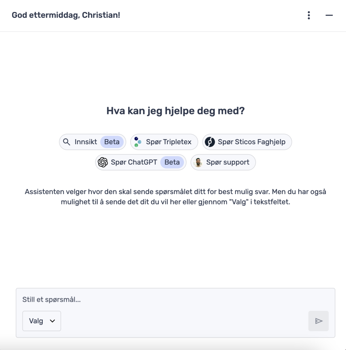The image size is (346, 350).
Task: Click the greeting God ettermiddag, Christian
Action: [x=66, y=15]
